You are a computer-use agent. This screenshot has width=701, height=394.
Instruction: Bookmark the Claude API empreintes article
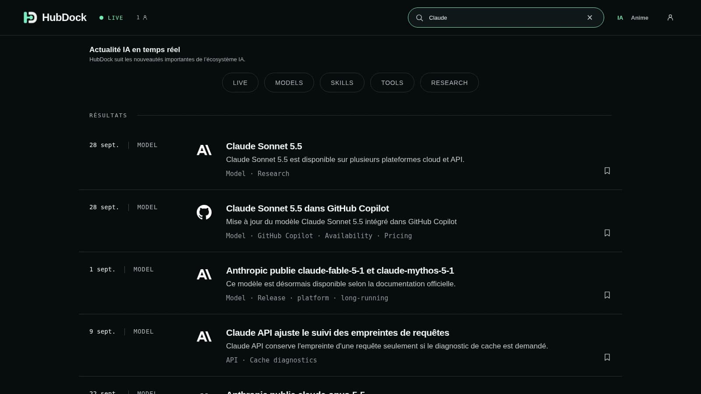607,357
